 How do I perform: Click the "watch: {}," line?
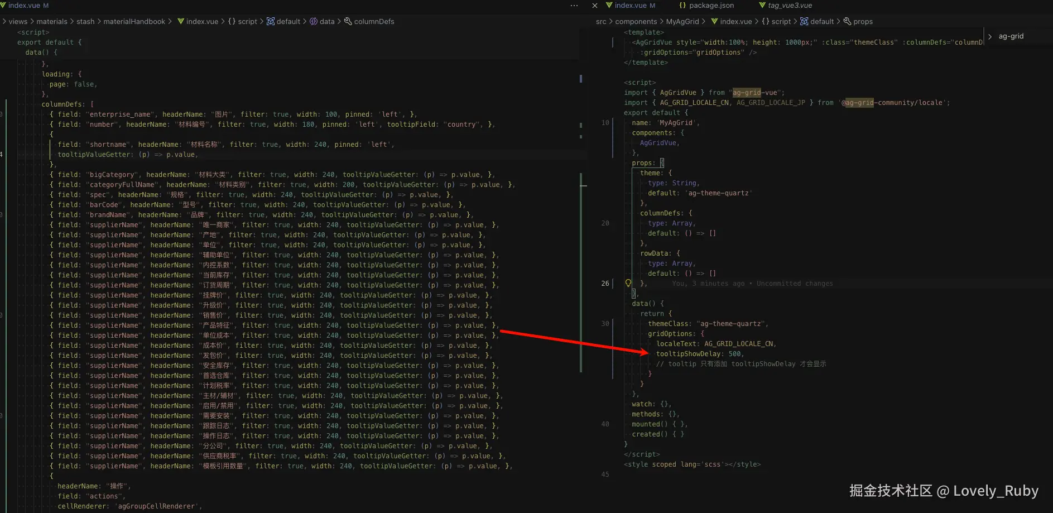tap(652, 404)
